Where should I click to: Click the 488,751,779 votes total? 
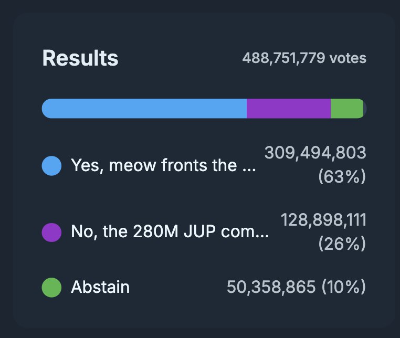coord(304,58)
